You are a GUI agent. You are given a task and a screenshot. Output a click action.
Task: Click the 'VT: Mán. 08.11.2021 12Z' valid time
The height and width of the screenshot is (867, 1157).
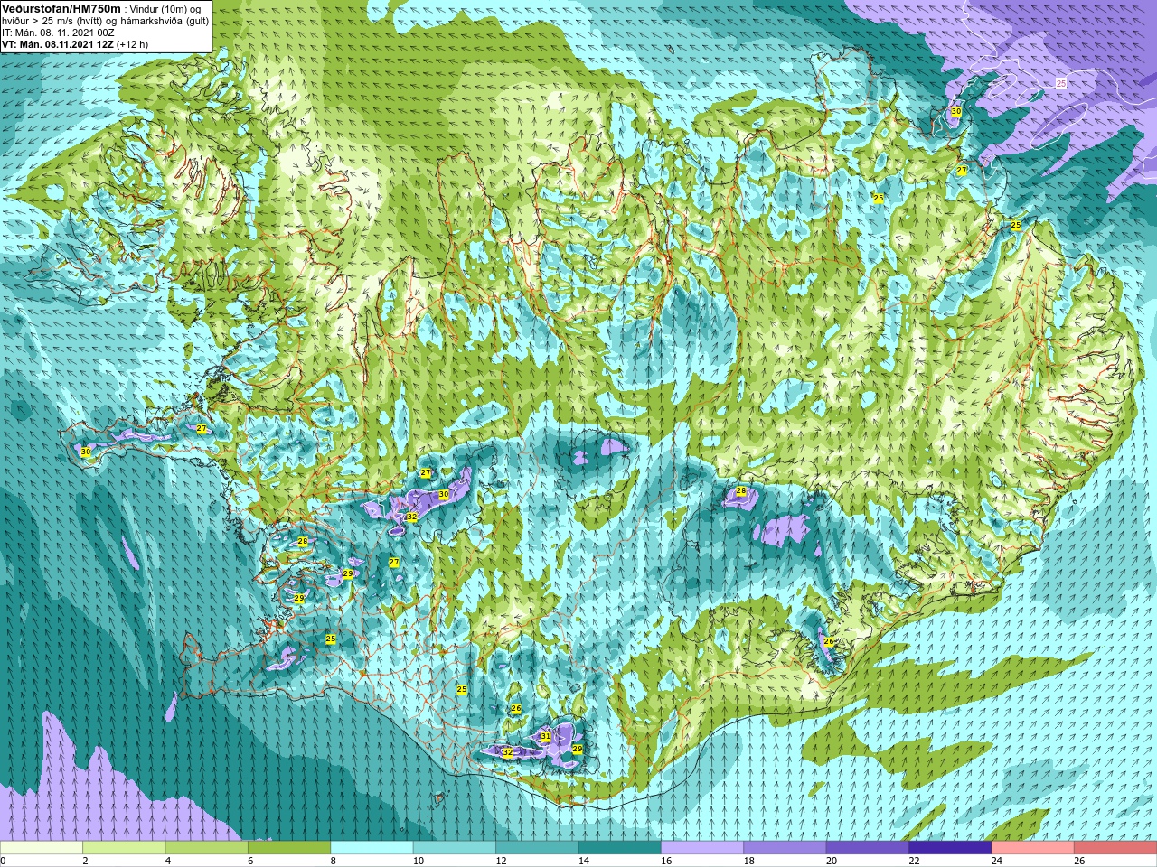58,44
